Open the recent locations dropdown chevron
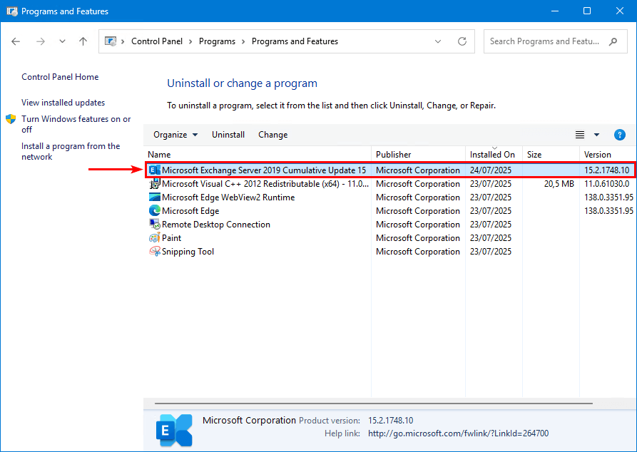This screenshot has width=637, height=452. pyautogui.click(x=62, y=41)
